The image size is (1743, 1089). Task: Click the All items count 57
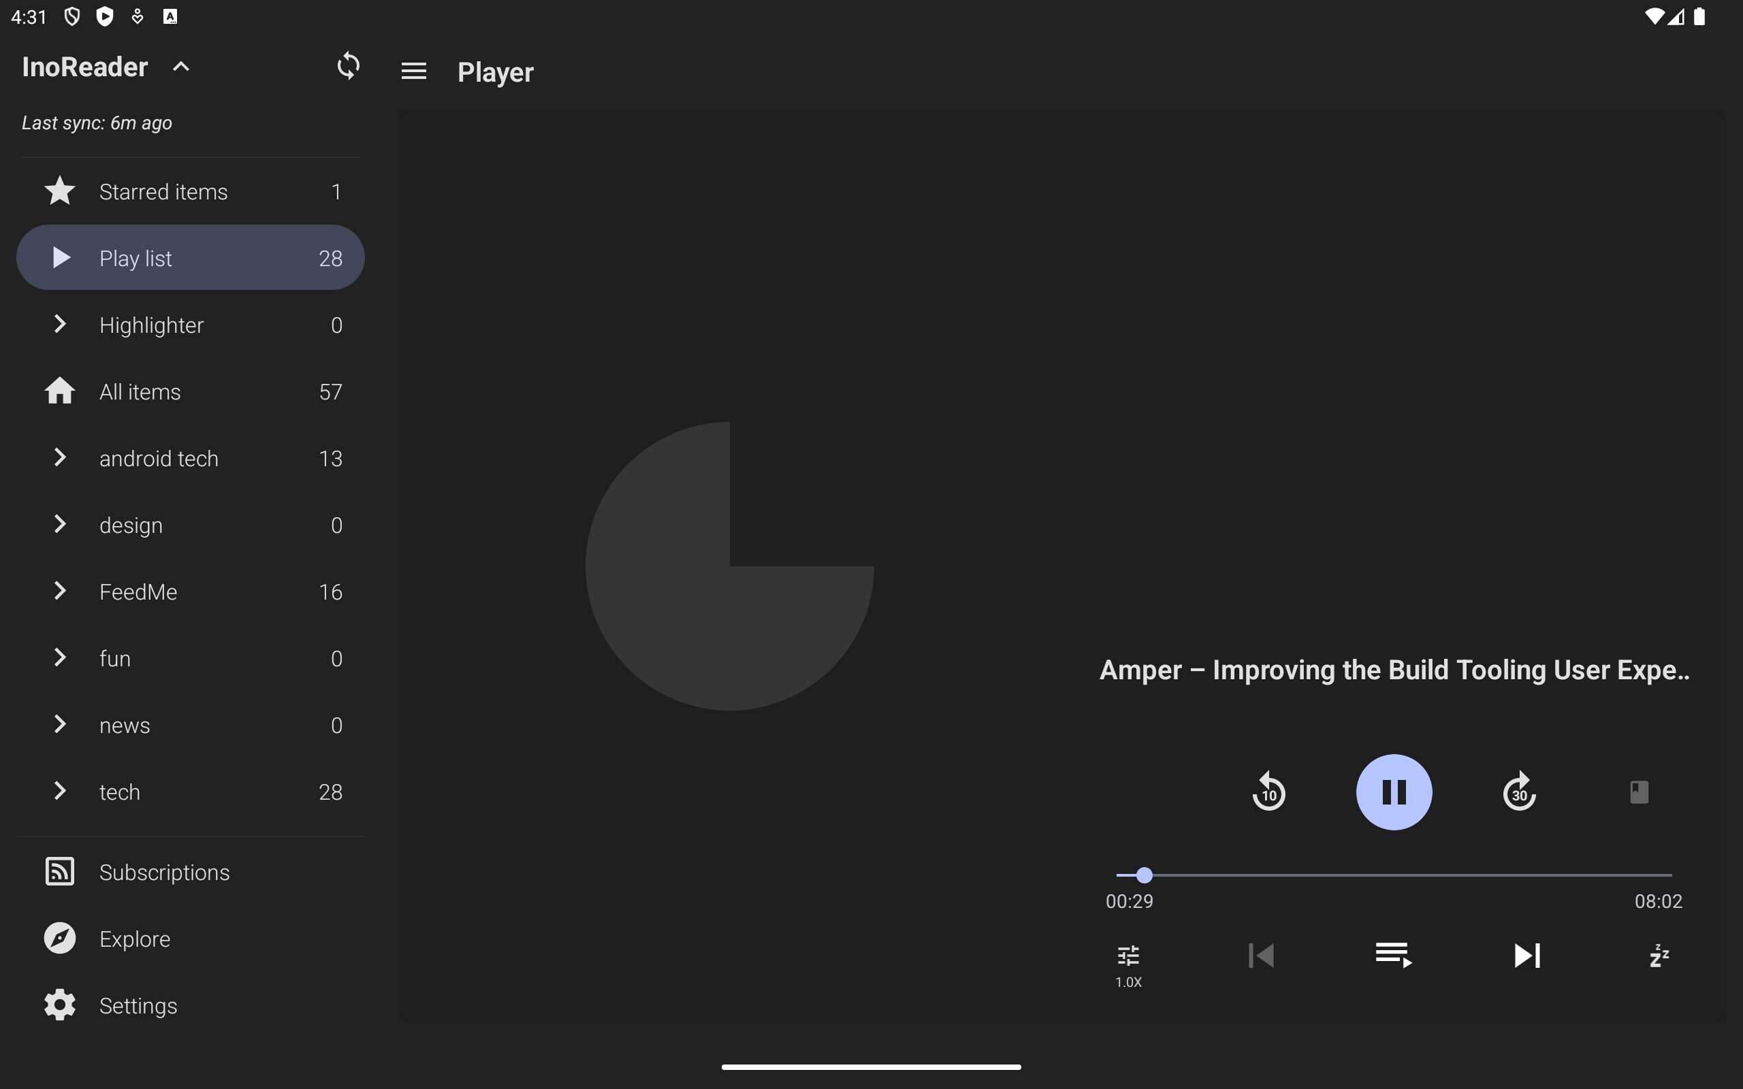[331, 392]
